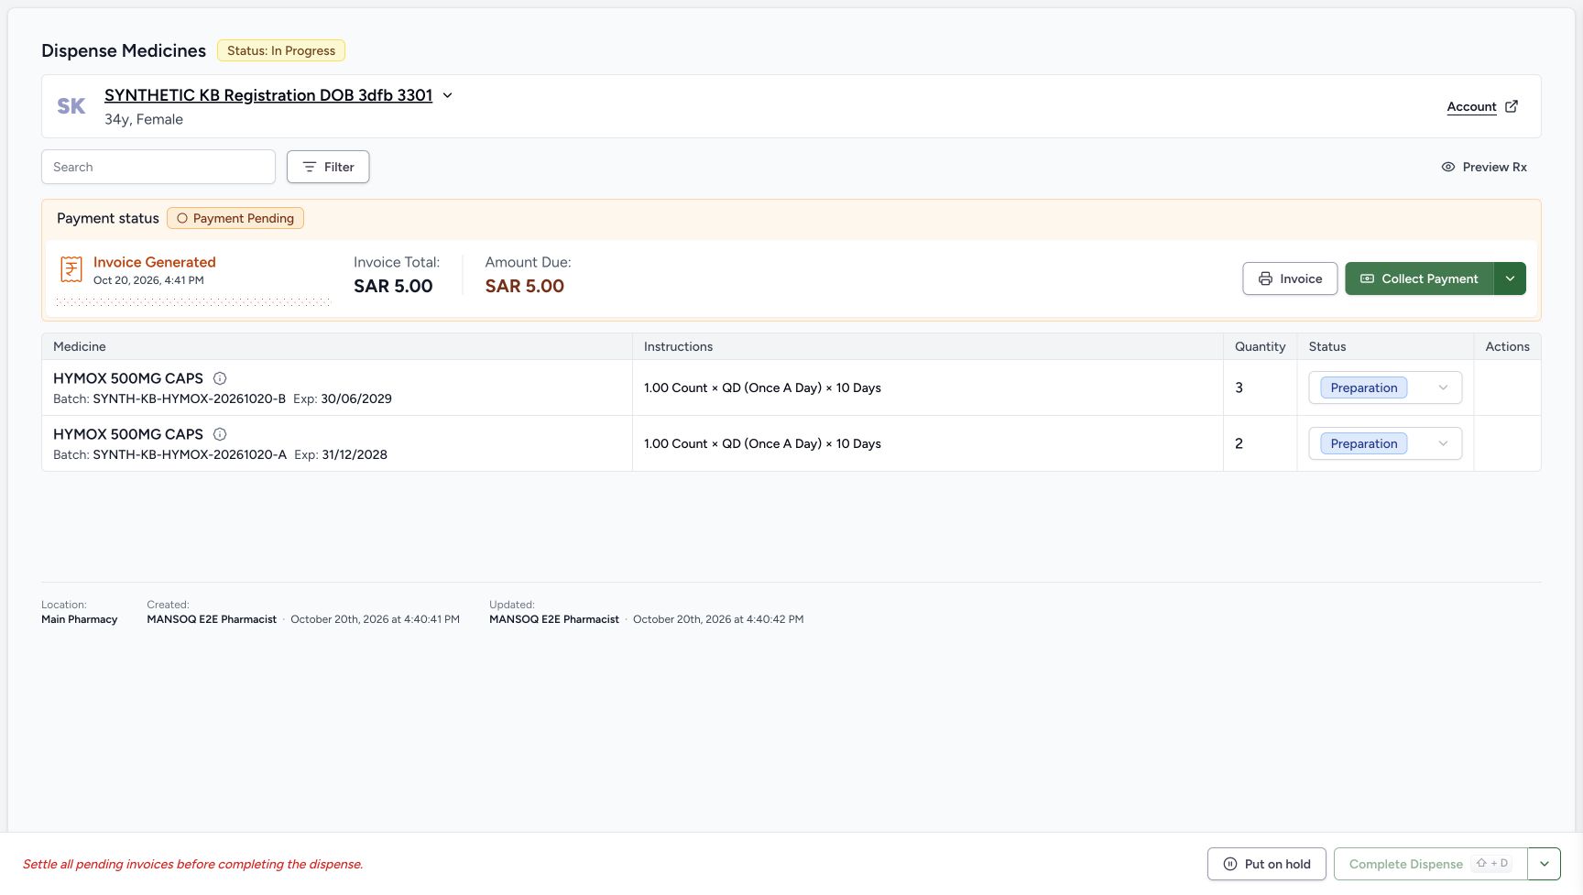This screenshot has height=895, width=1583.
Task: Open status dropdown for quantity 2 row
Action: click(x=1385, y=443)
